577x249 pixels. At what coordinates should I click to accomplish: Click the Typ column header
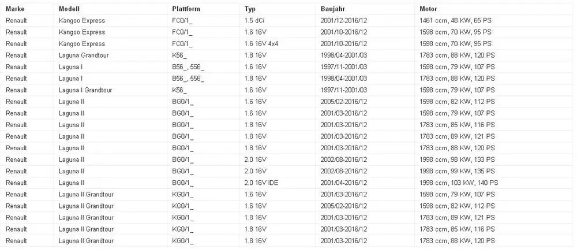[x=250, y=9]
